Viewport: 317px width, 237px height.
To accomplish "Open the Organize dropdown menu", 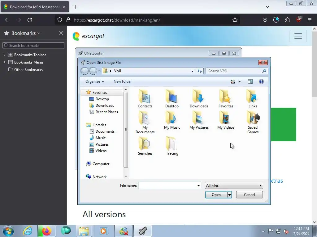I will pos(95,81).
